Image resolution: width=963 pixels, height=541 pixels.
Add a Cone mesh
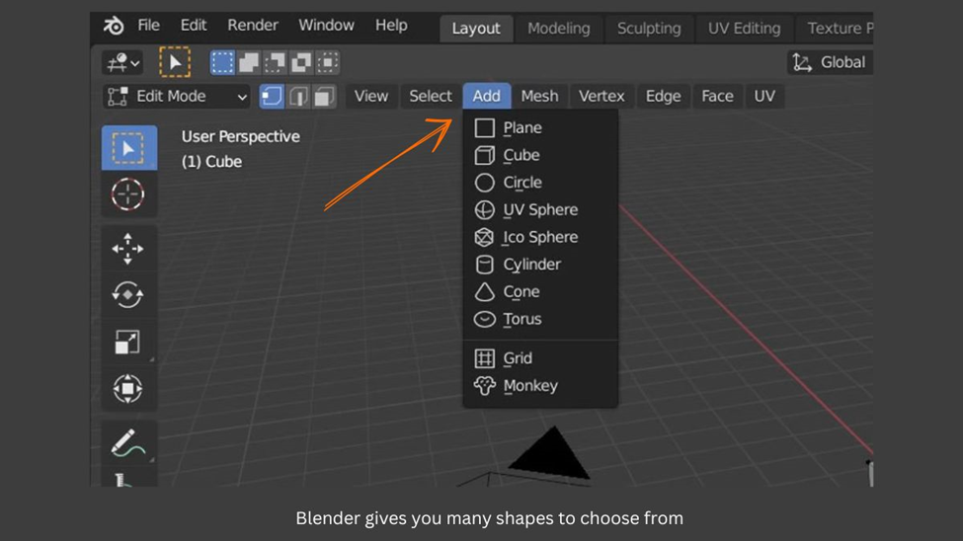tap(540, 291)
